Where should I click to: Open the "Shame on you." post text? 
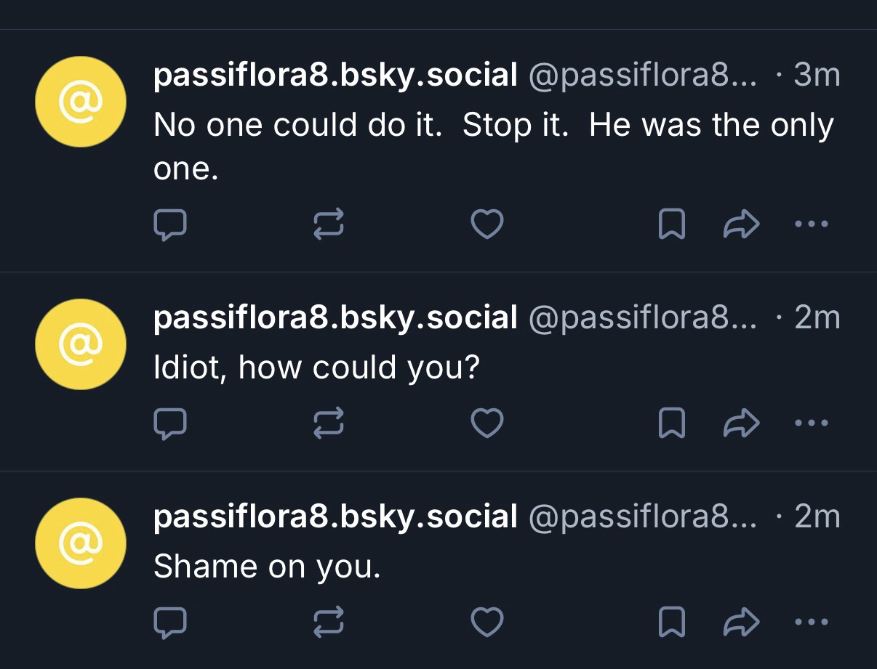click(x=267, y=567)
